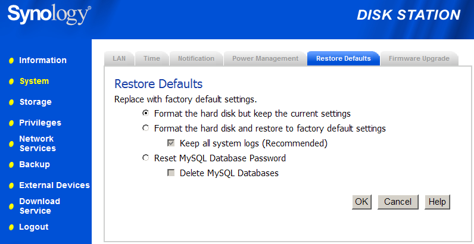
Task: Go to Backup in sidebar
Action: [35, 164]
